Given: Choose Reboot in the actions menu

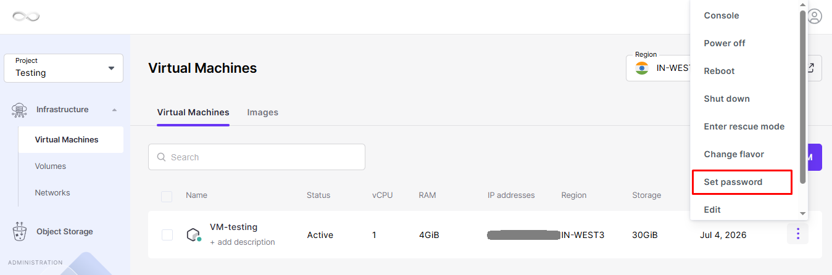Looking at the screenshot, I should point(719,71).
